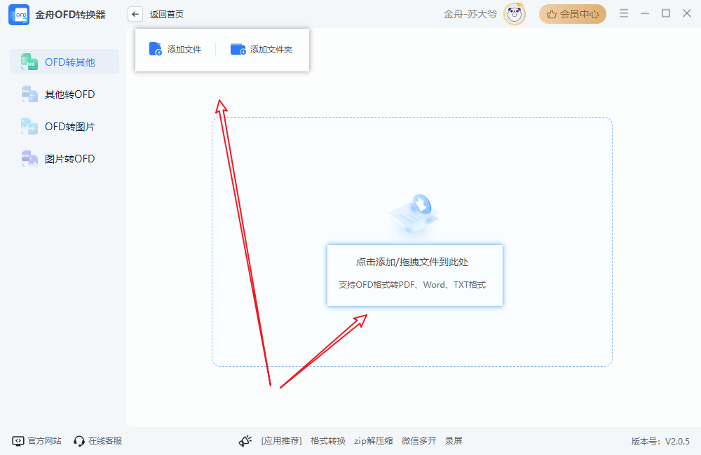This screenshot has width=701, height=455.
Task: Open the hamburger menu
Action: 623,13
